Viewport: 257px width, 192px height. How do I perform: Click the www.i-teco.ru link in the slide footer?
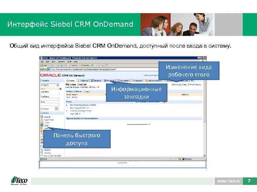[x=228, y=181]
